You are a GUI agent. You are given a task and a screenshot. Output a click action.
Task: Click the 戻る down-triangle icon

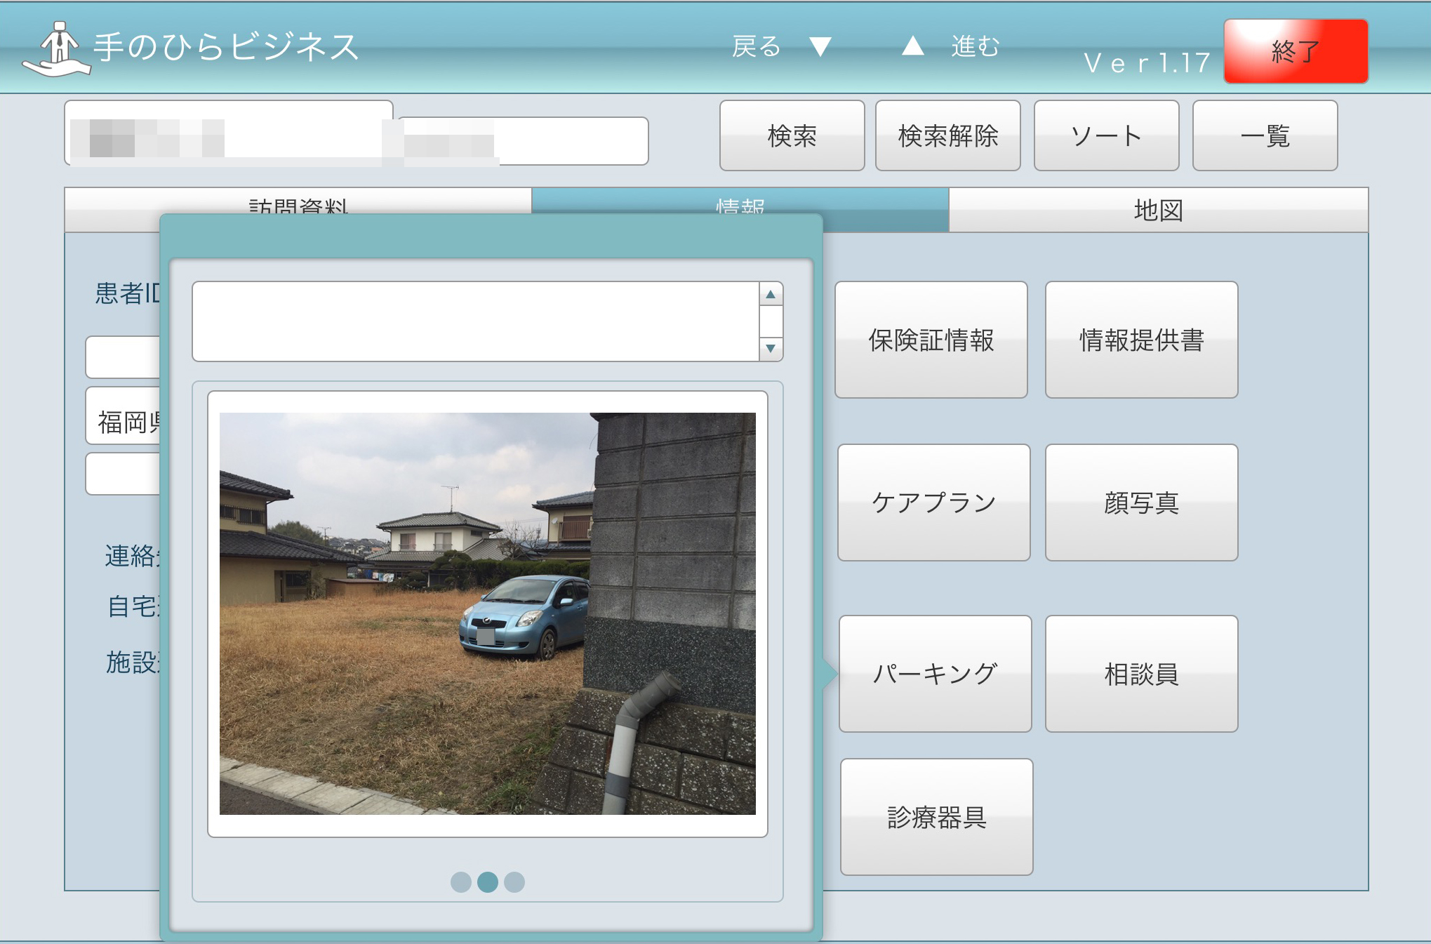(x=820, y=47)
